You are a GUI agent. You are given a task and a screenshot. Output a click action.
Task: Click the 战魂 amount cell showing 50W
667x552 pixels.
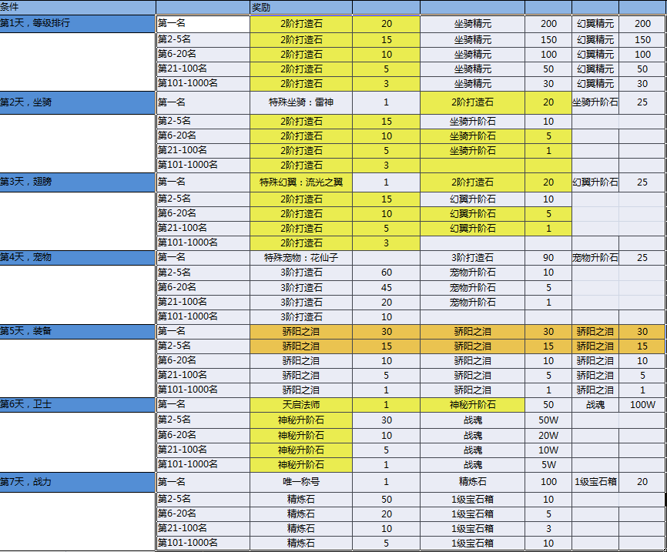pos(548,420)
